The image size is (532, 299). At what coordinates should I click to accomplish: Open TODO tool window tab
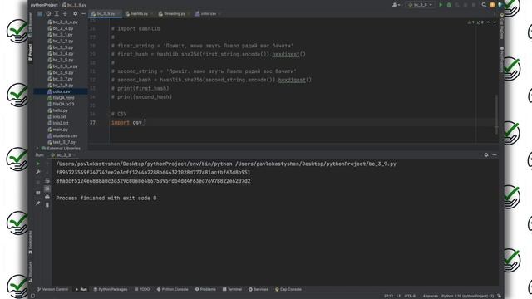(x=142, y=289)
